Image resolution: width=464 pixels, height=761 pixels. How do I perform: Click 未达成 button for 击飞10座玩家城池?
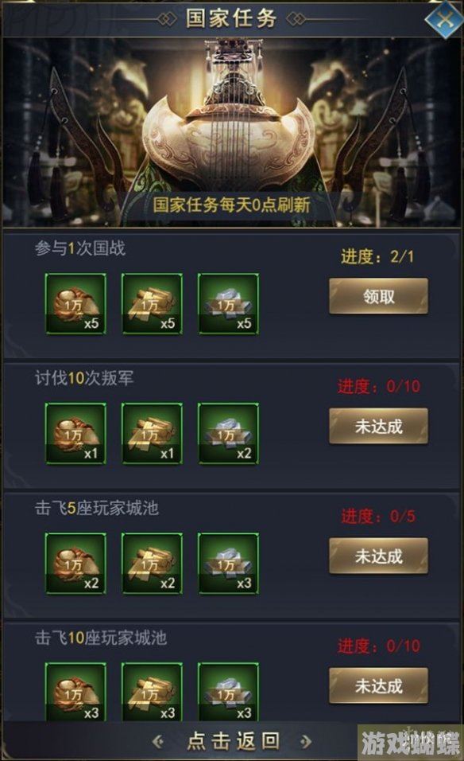click(x=378, y=685)
